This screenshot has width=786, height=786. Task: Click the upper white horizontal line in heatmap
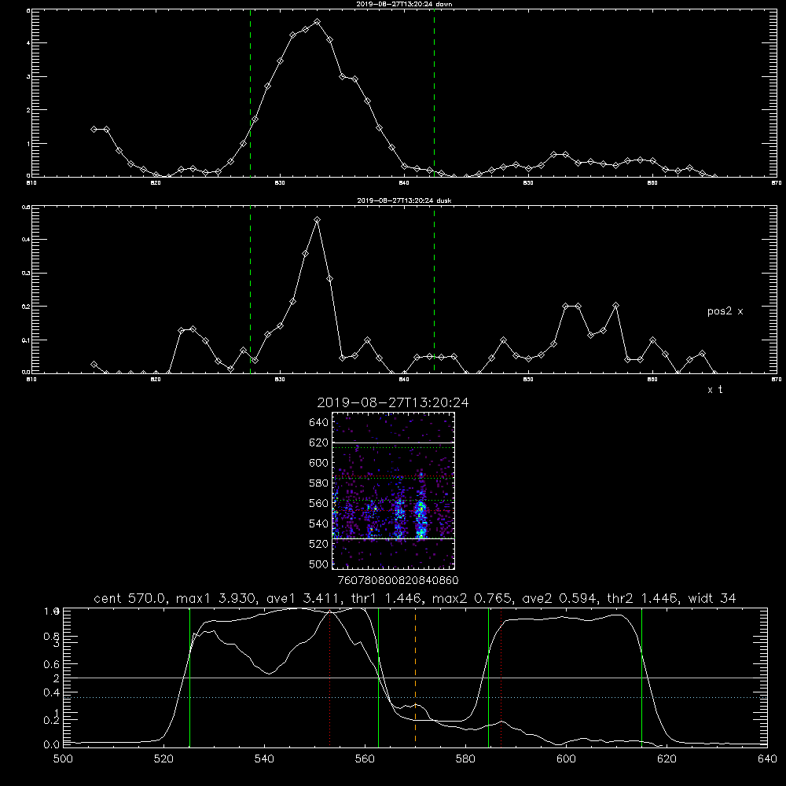point(394,443)
